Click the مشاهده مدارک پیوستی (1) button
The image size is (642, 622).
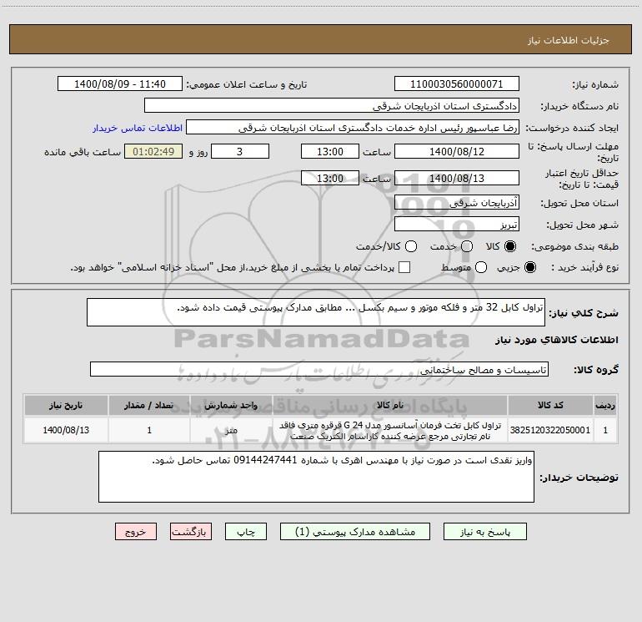click(x=355, y=532)
